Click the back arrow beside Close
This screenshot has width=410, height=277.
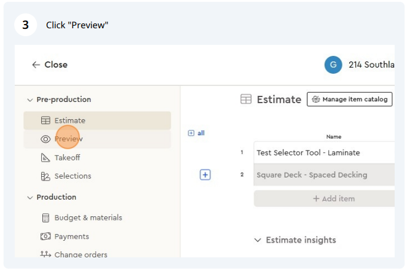pyautogui.click(x=36, y=64)
